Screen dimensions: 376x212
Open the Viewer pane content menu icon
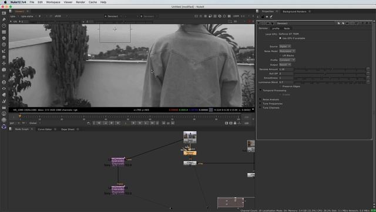[x=11, y=11]
